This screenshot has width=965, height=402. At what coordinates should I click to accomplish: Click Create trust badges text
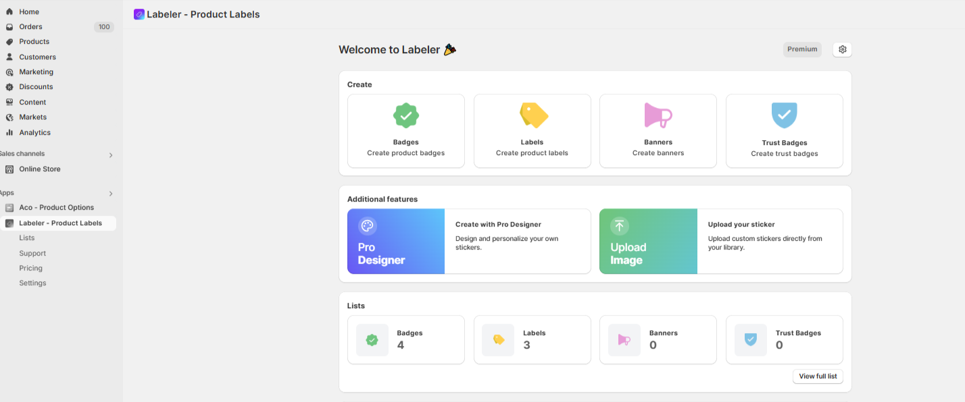(x=785, y=154)
